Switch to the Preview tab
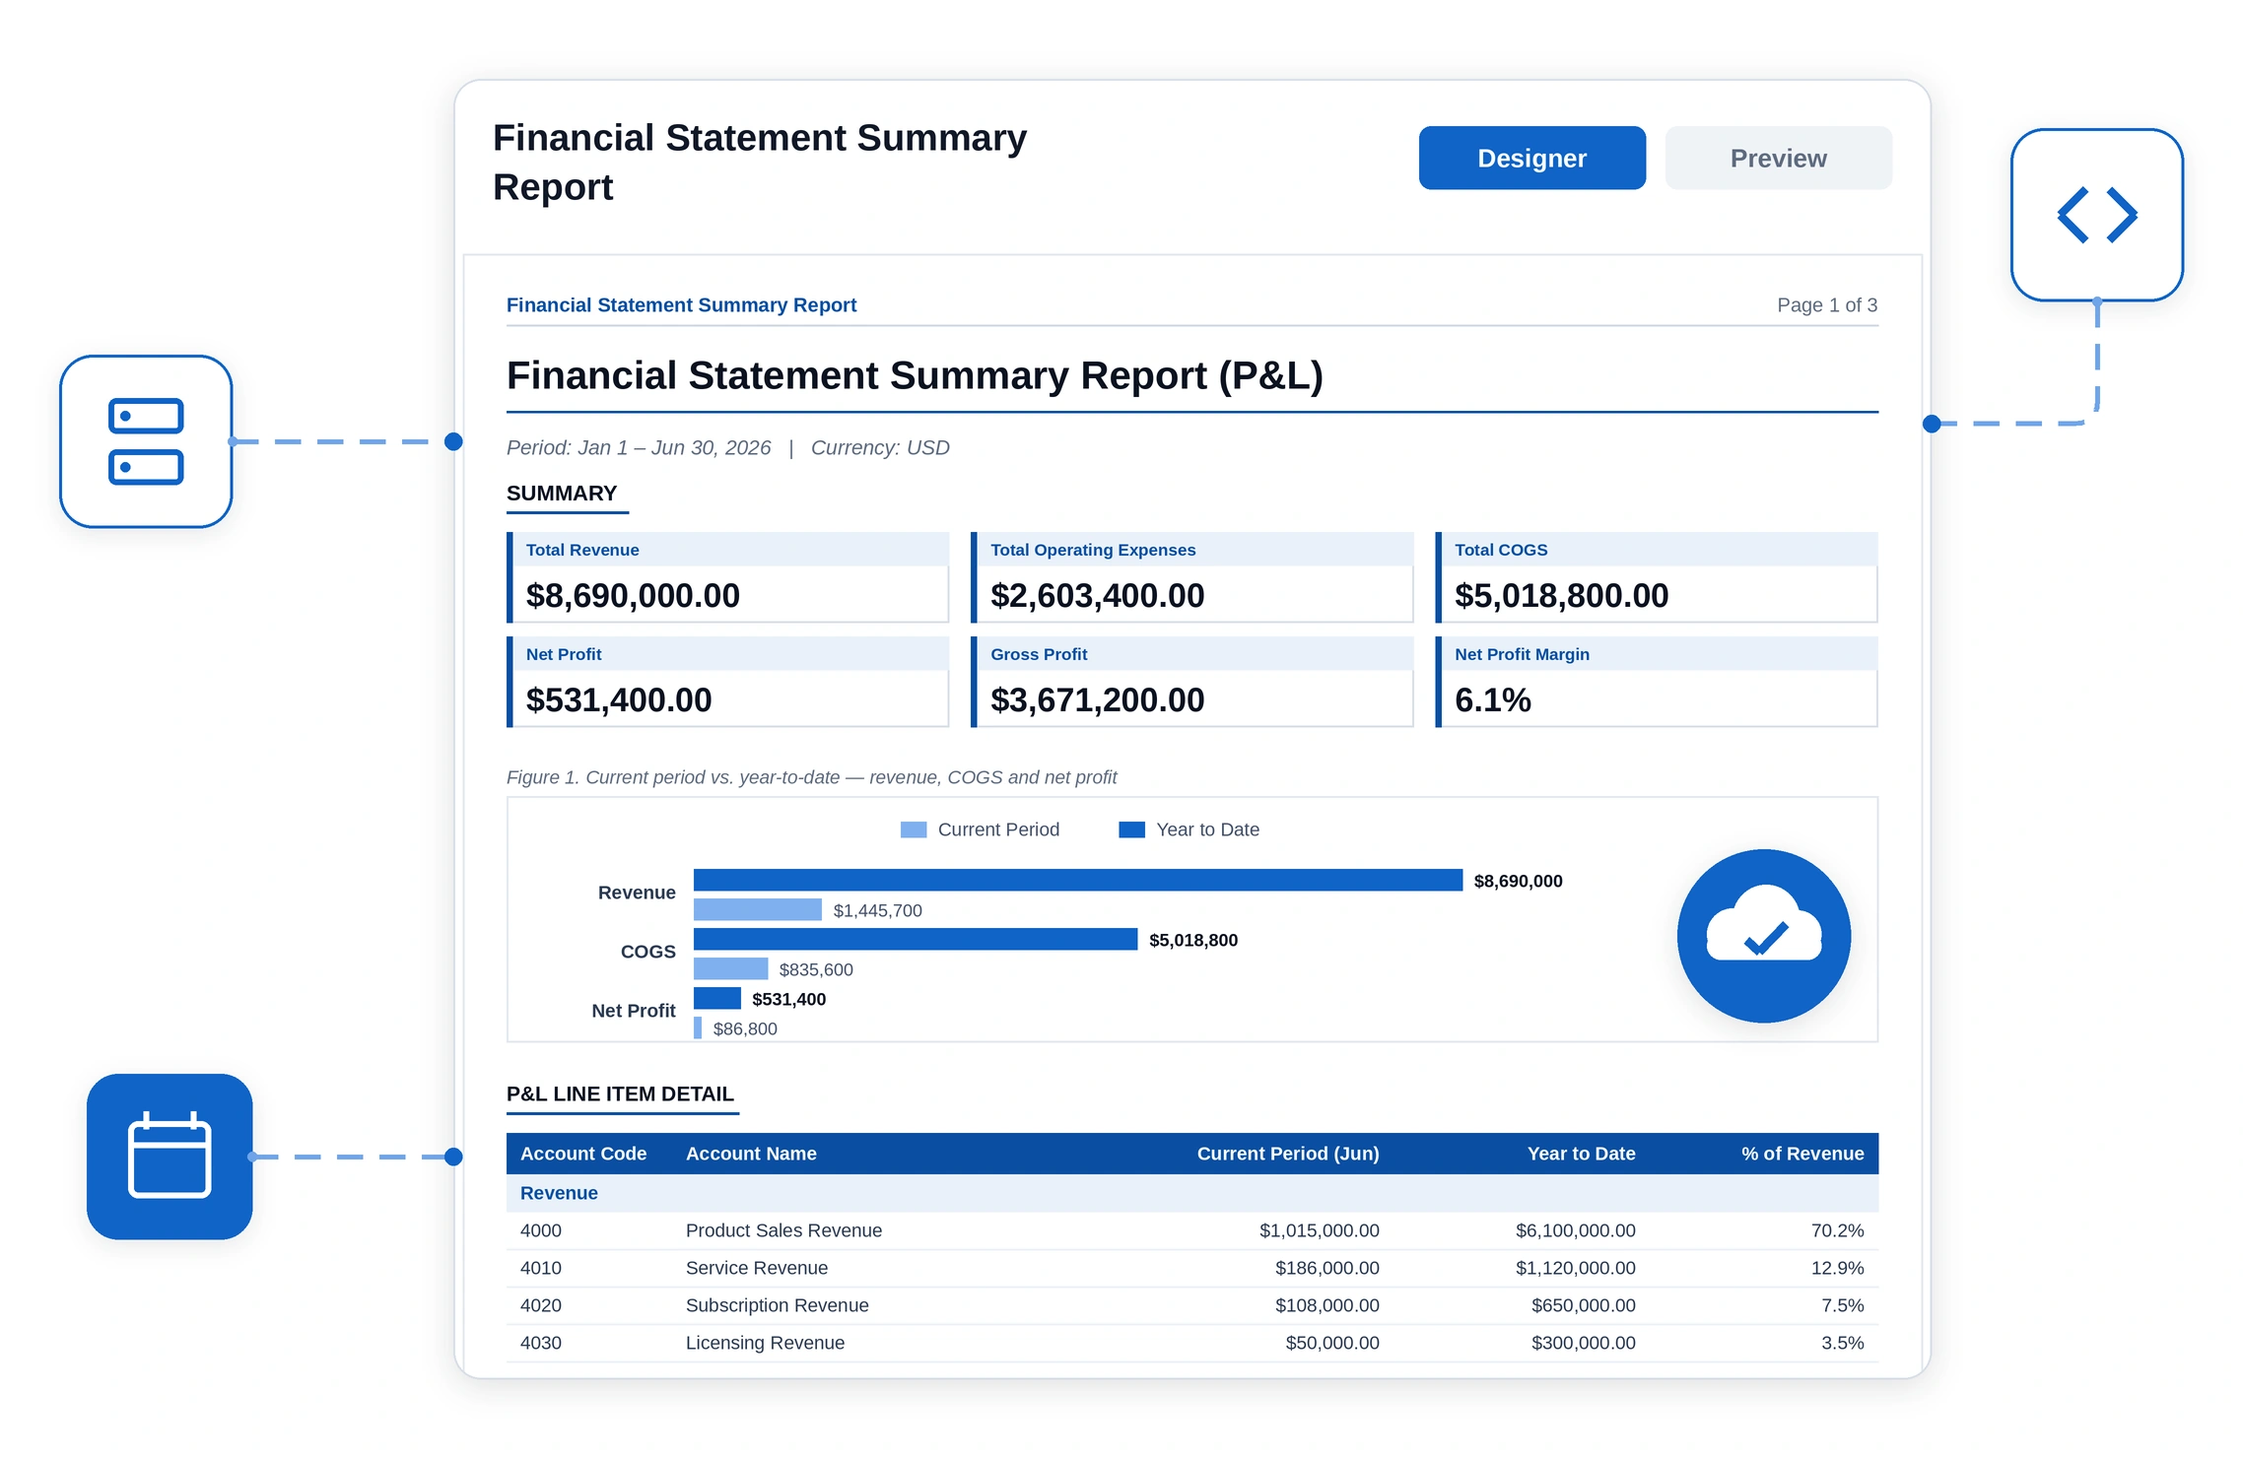This screenshot has width=2243, height=1458. 1779,158
